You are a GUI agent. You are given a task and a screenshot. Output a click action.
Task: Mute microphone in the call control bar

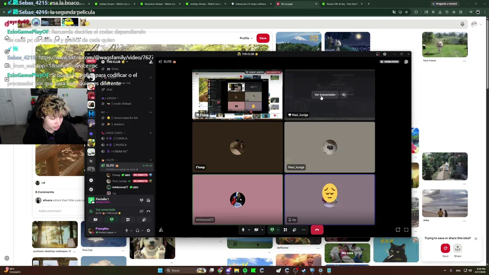click(243, 230)
